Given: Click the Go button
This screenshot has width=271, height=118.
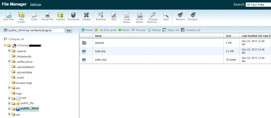Looking at the screenshot, I should 69,30.
